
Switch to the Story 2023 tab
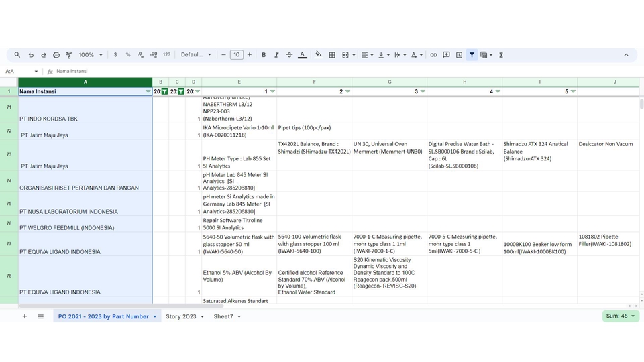pos(181,316)
